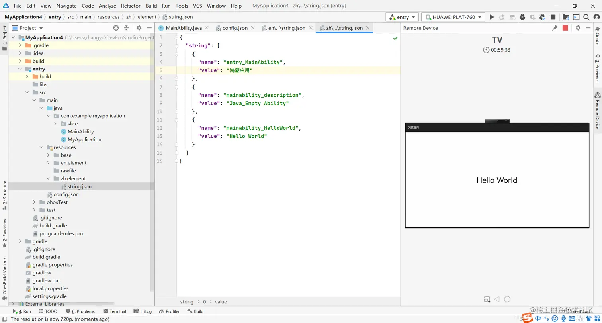Click the Search Everywhere magnifier icon
The height and width of the screenshot is (323, 602).
click(586, 17)
